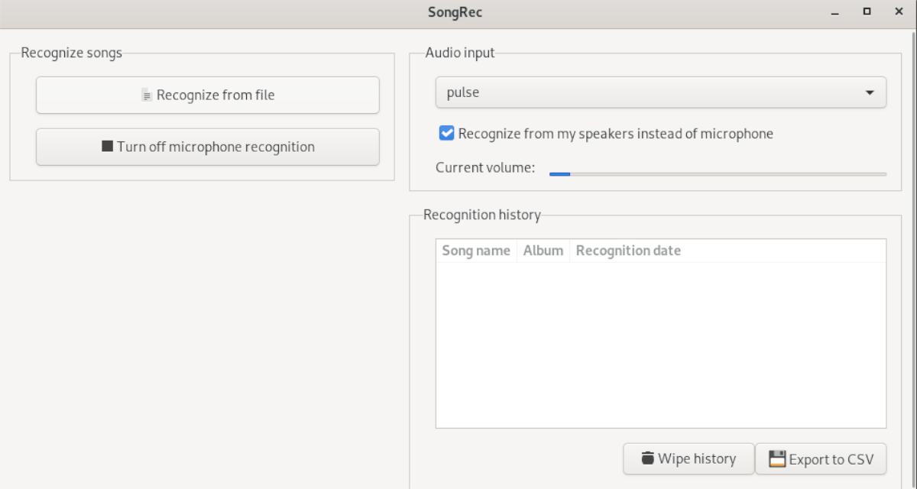The image size is (917, 489).
Task: Sort history by the Album column
Action: 543,251
